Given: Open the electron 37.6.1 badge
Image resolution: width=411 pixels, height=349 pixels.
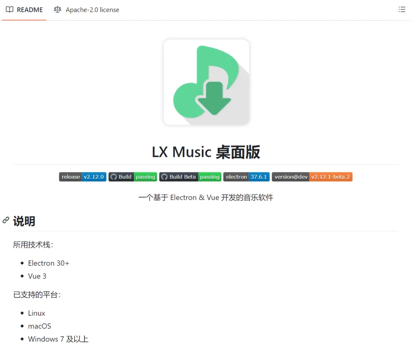Looking at the screenshot, I should 246,177.
